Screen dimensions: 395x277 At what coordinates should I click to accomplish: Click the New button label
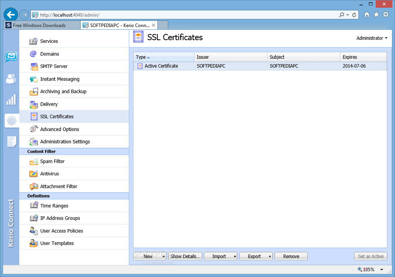tap(148, 256)
